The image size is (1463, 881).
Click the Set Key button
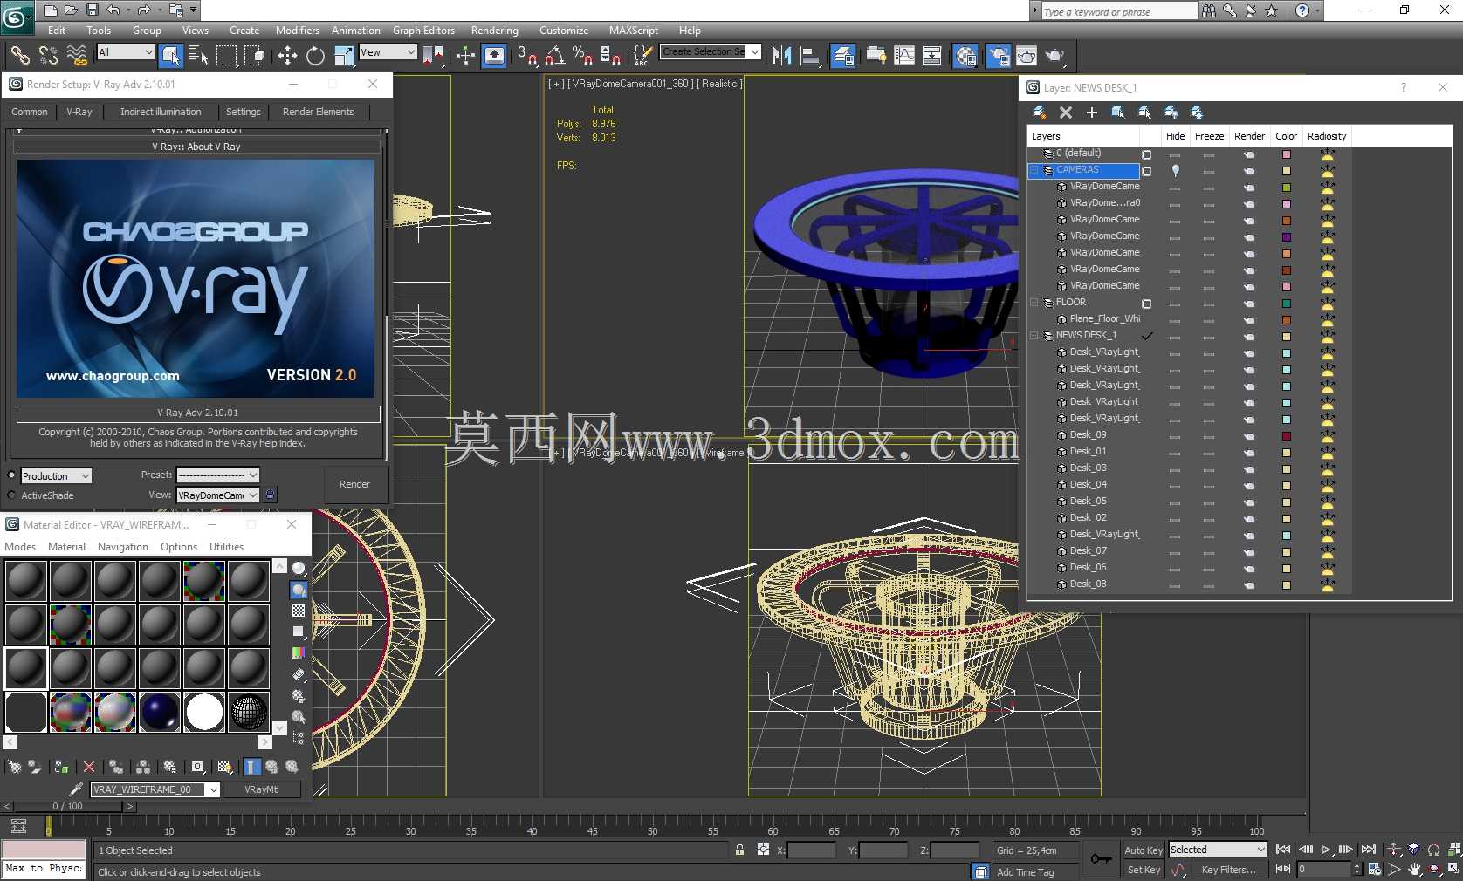pos(1144,870)
